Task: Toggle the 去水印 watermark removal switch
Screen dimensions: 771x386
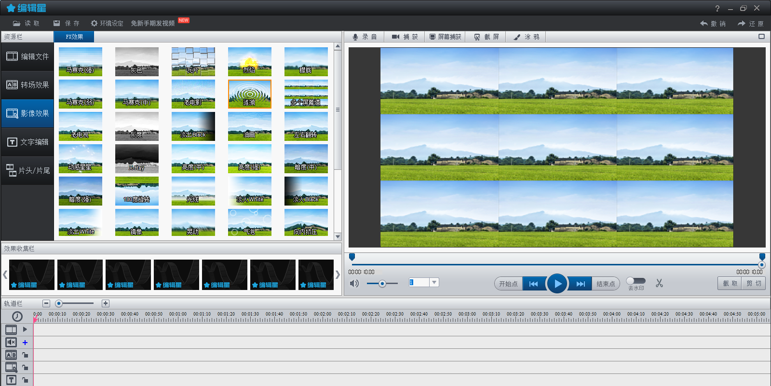Action: (636, 281)
